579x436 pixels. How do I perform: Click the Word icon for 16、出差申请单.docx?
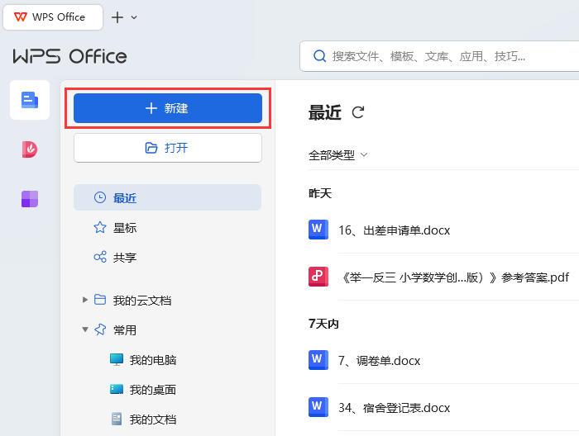tap(318, 230)
